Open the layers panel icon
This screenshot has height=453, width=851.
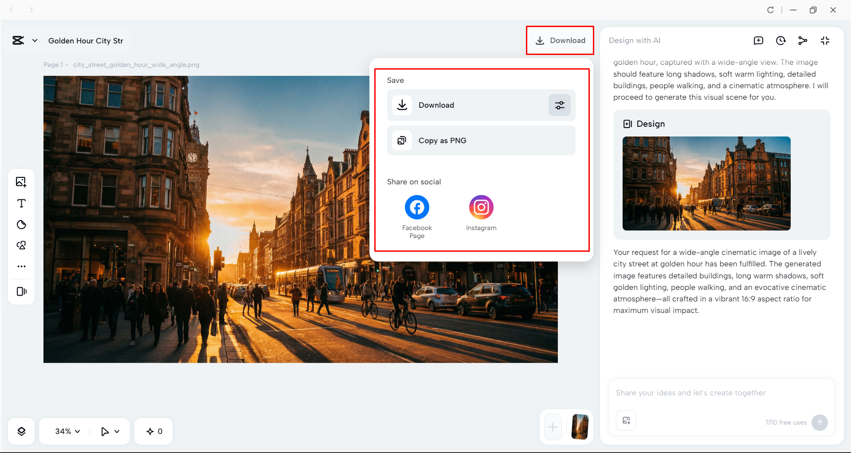point(21,431)
